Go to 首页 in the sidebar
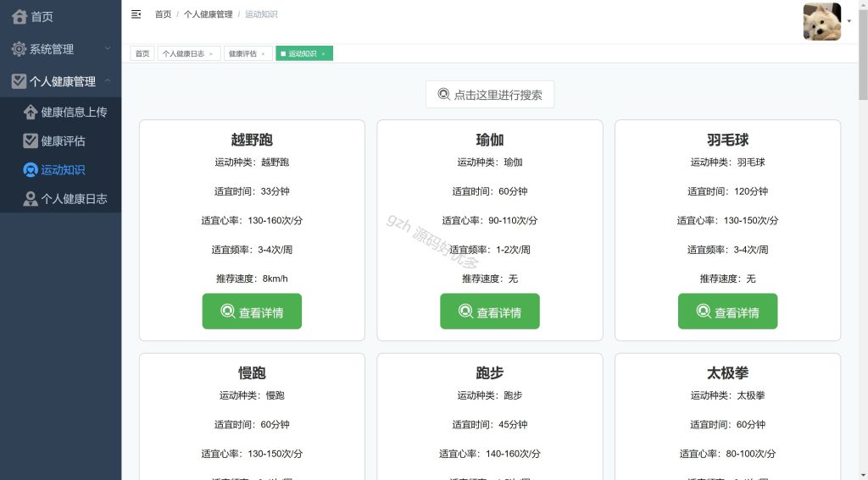This screenshot has height=480, width=868. coord(61,17)
